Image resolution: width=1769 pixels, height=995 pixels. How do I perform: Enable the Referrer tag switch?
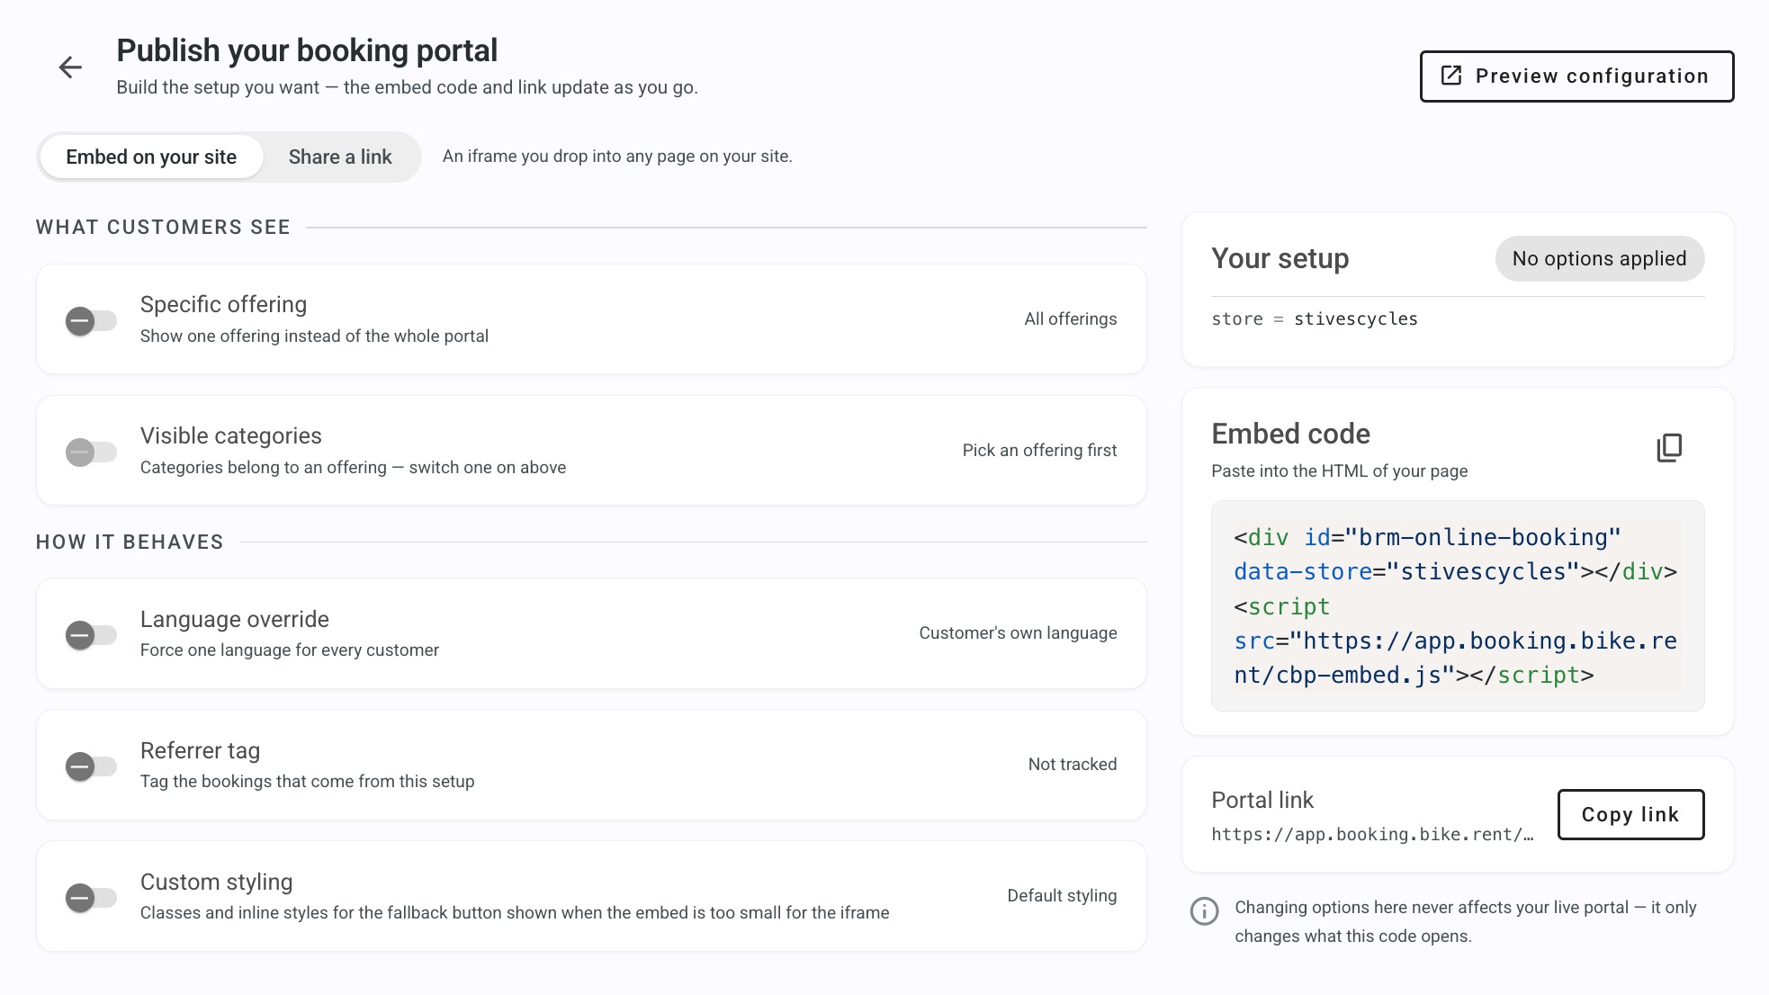point(91,766)
